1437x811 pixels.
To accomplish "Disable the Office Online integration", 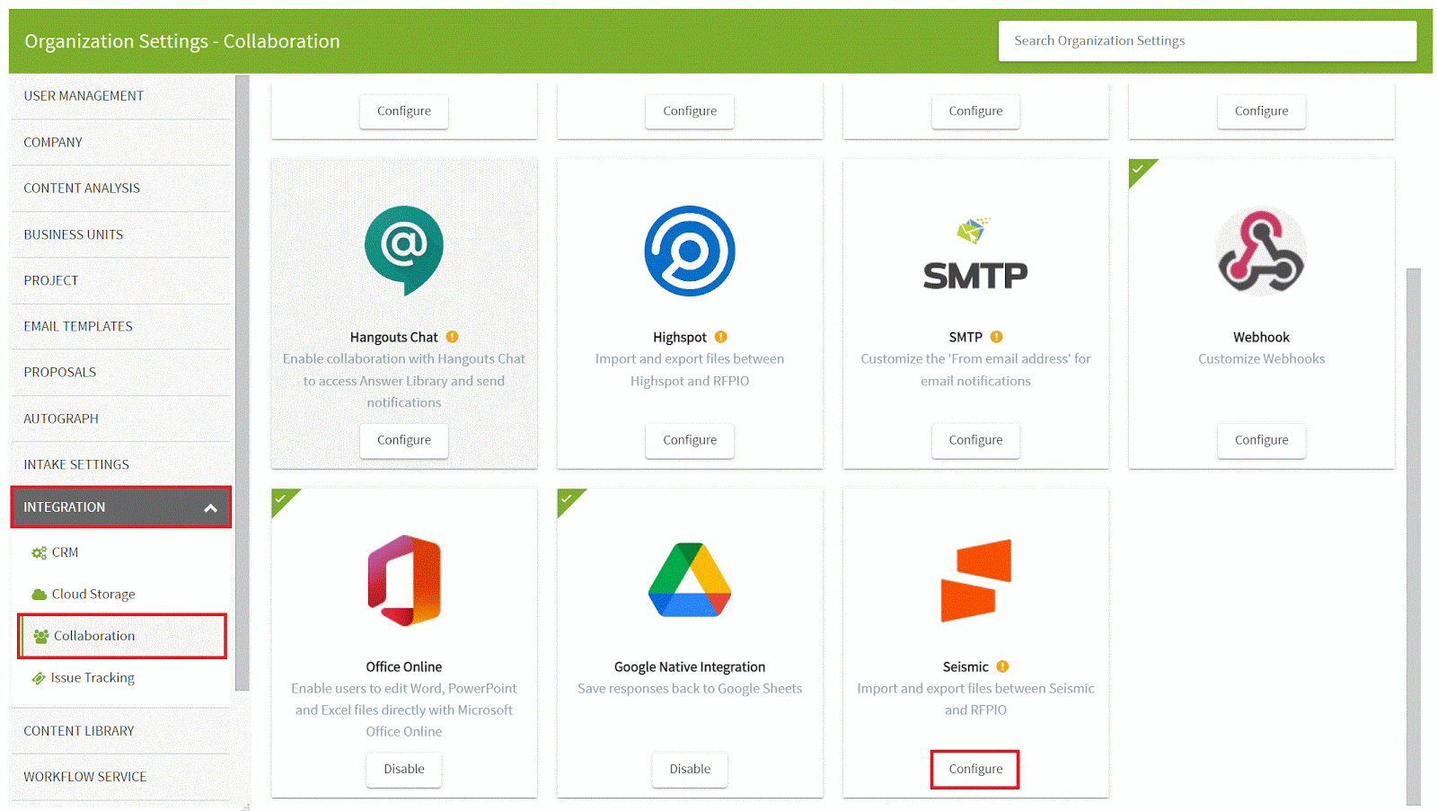I will pos(404,770).
